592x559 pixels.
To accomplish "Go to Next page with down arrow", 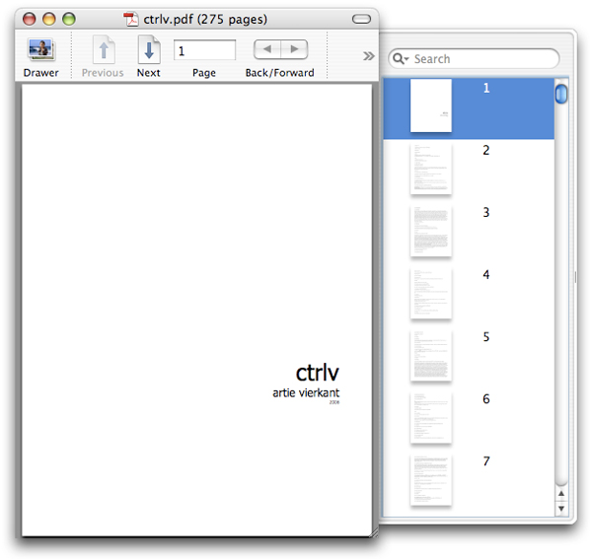I will click(149, 49).
